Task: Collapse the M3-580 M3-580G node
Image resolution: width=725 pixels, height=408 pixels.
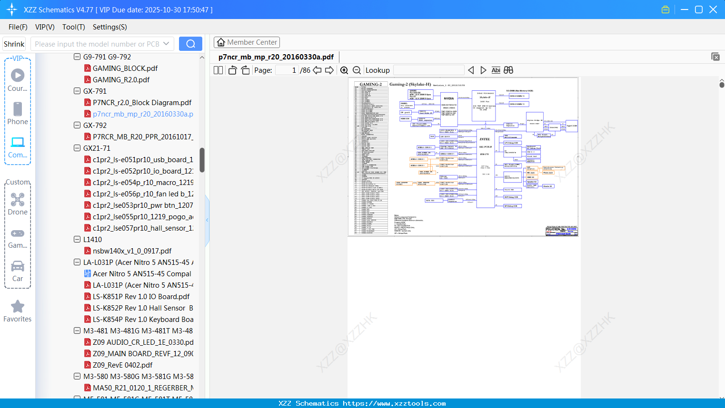Action: (77, 376)
